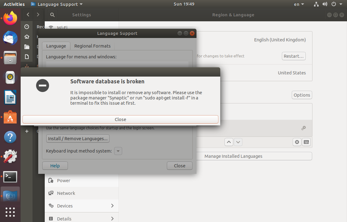Minimize the Language Support window
Viewport: 347px width, 222px height.
click(180, 33)
